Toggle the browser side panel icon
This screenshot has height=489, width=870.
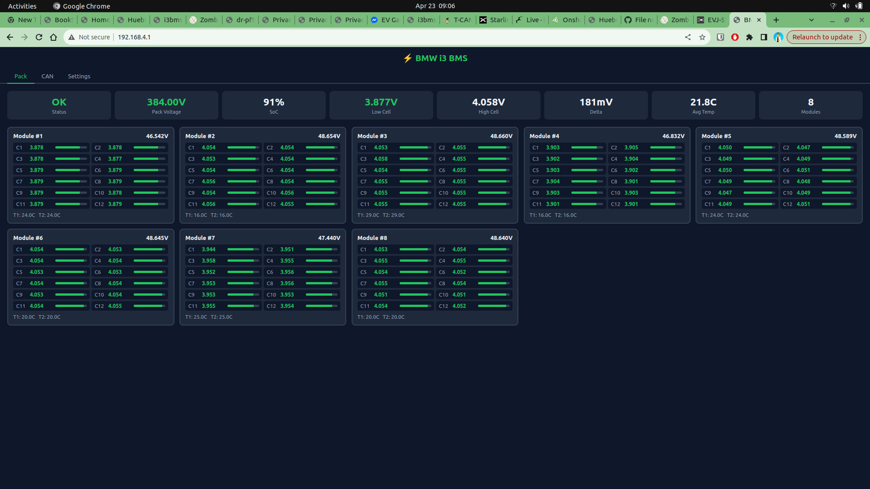click(x=764, y=37)
